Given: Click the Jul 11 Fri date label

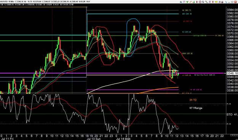Looking at the screenshot, I should click(x=7, y=139).
